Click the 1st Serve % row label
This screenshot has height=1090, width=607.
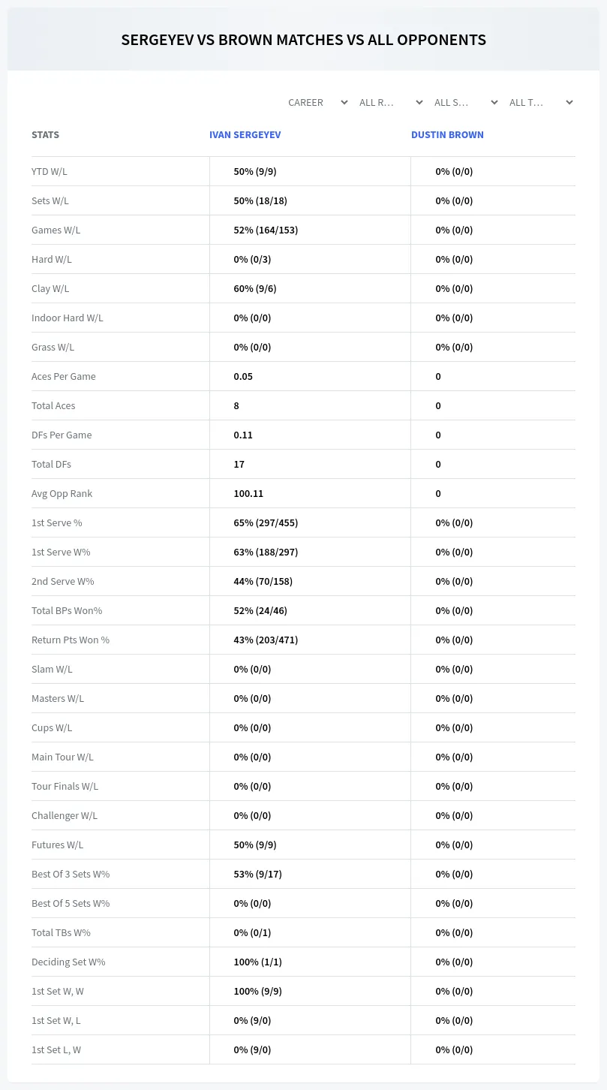(57, 522)
